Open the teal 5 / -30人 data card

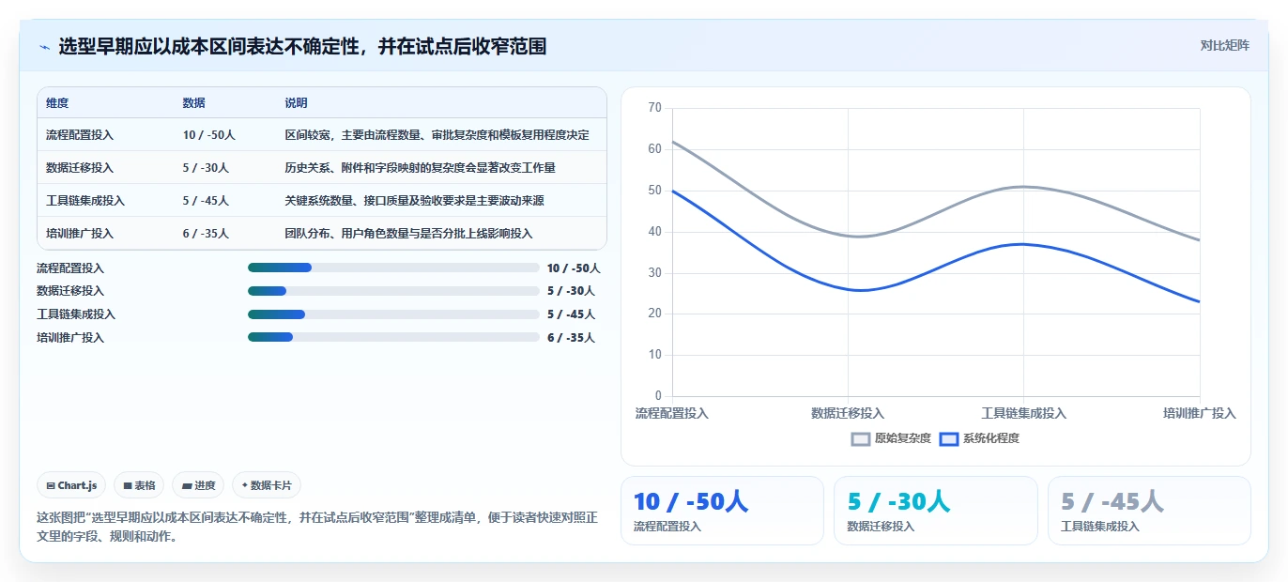[936, 511]
